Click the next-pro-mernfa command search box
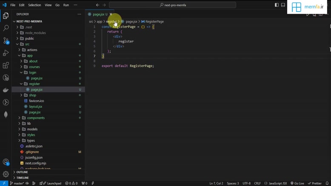 click(x=173, y=5)
